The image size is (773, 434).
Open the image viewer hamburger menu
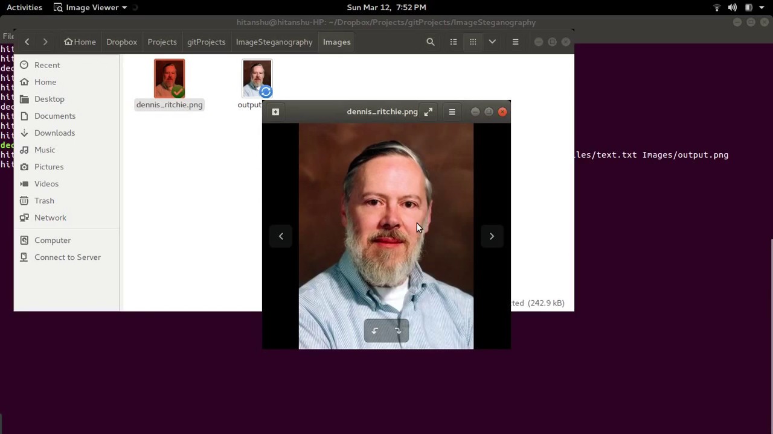452,112
